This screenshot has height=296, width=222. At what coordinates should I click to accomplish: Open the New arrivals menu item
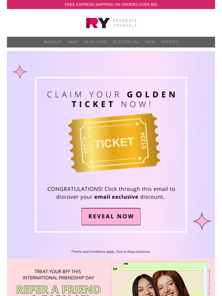coord(150,42)
